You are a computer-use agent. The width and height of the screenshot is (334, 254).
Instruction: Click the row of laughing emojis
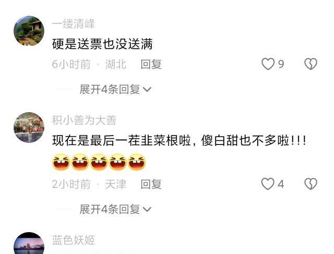(x=99, y=162)
